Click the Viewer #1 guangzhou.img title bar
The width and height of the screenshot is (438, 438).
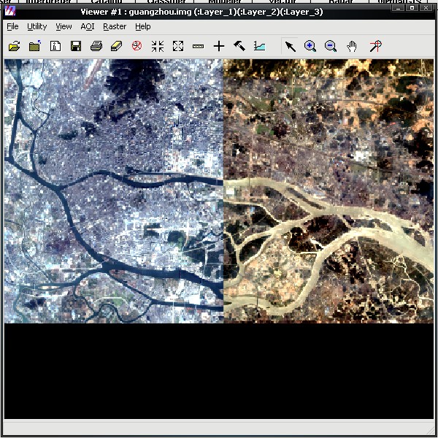coord(201,12)
